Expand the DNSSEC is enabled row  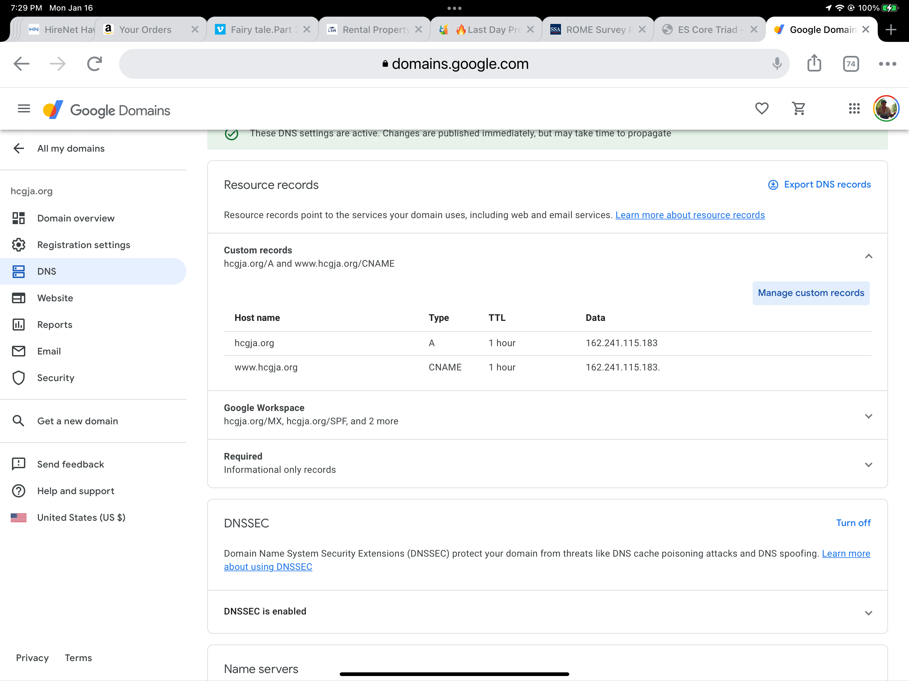(x=547, y=612)
